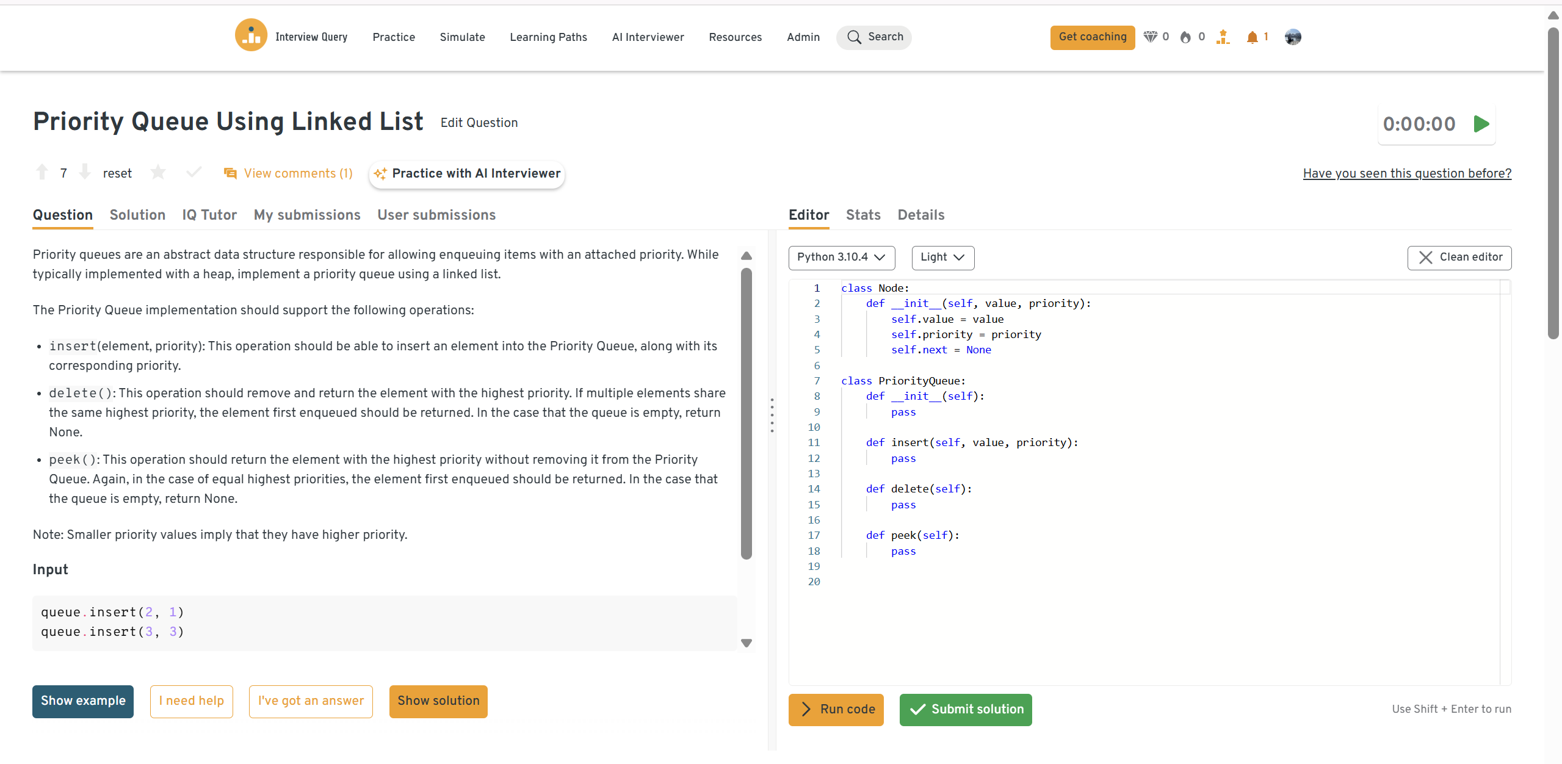The image size is (1562, 764).
Task: Open the notifications bell icon
Action: 1252,37
